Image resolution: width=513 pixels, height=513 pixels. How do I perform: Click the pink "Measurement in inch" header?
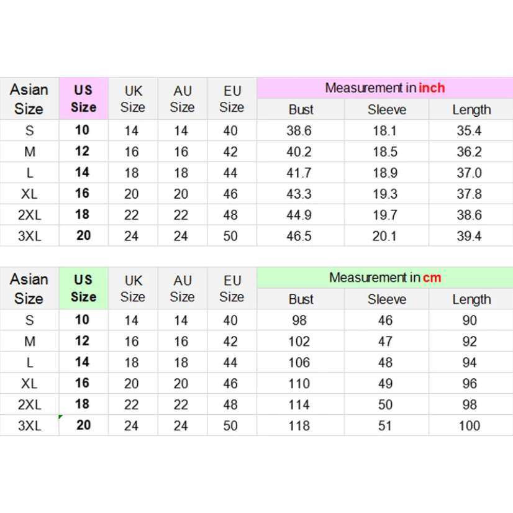384,88
